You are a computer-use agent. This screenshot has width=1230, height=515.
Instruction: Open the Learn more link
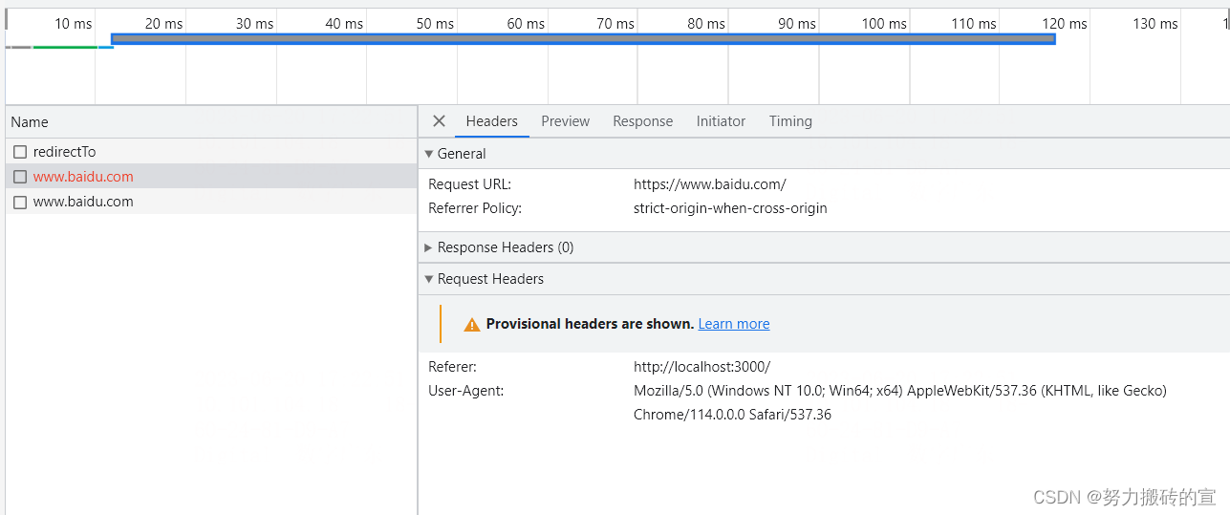coord(733,324)
